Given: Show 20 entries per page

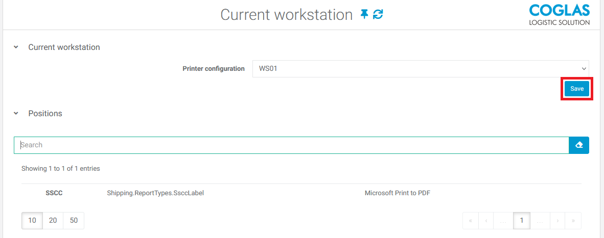Looking at the screenshot, I should [x=53, y=221].
